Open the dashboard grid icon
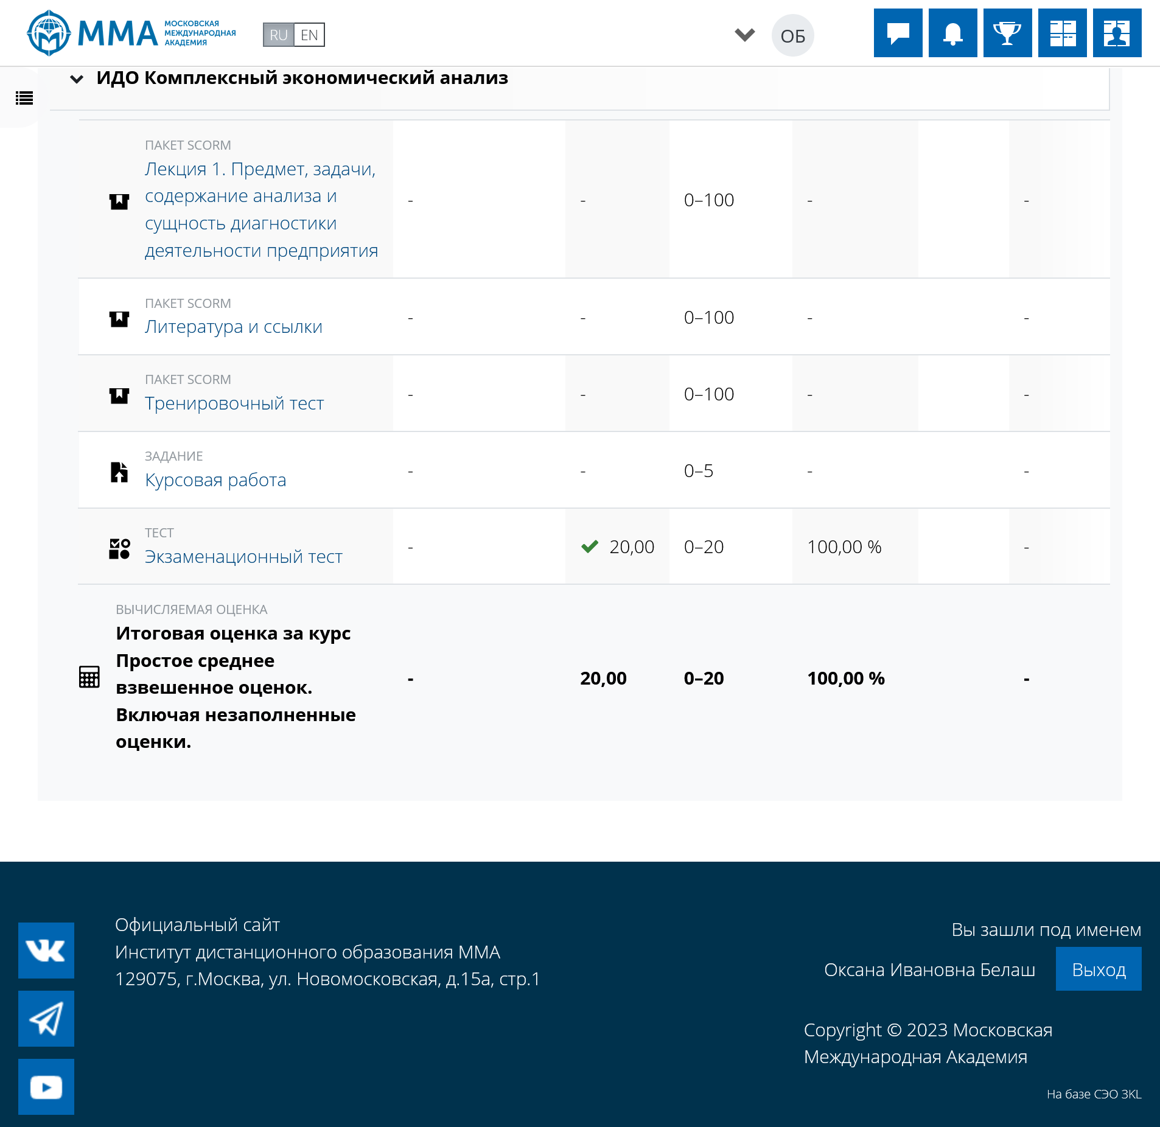 pyautogui.click(x=1062, y=33)
